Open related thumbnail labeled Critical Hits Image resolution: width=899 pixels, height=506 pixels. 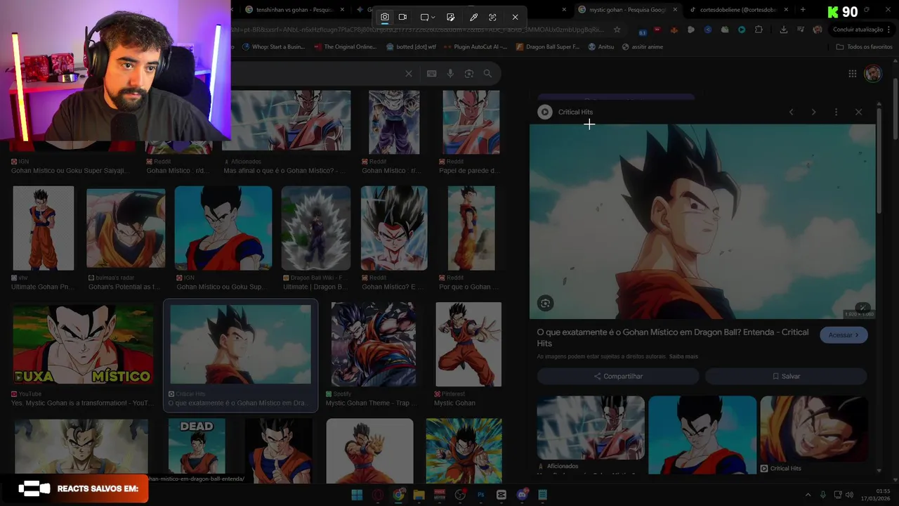coord(814,429)
